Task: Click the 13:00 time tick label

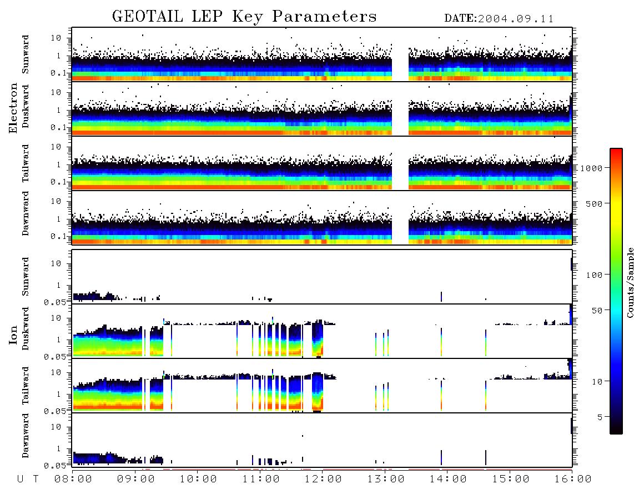Action: pos(386,480)
